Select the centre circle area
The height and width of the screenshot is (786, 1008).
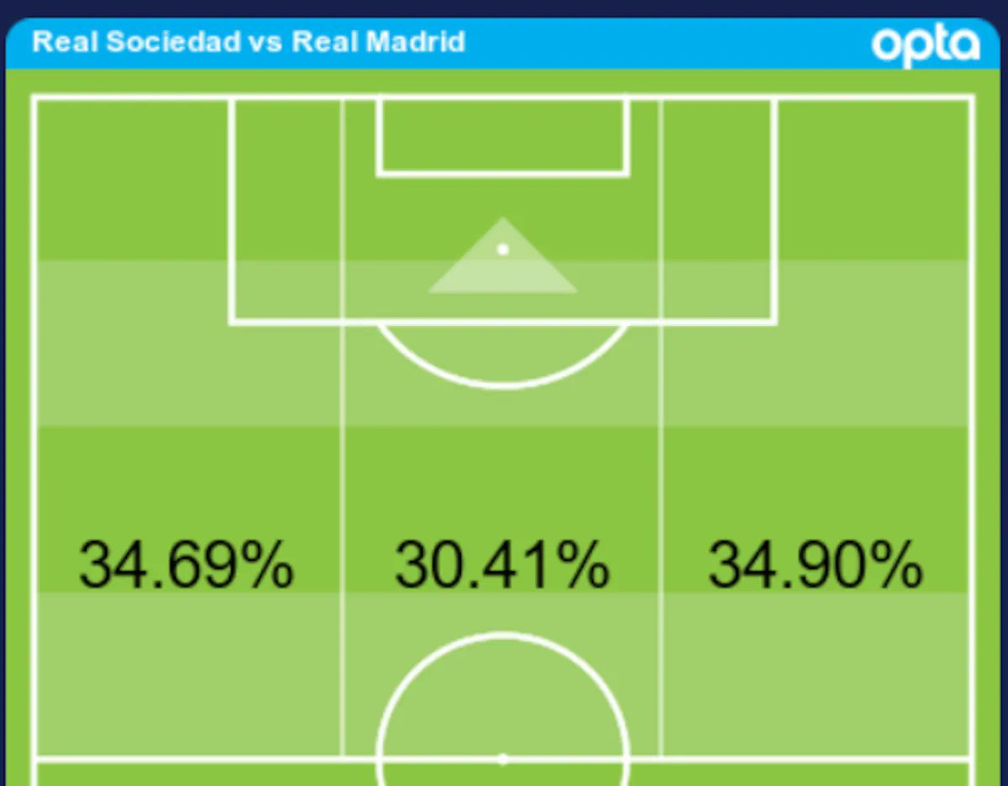coord(502,710)
